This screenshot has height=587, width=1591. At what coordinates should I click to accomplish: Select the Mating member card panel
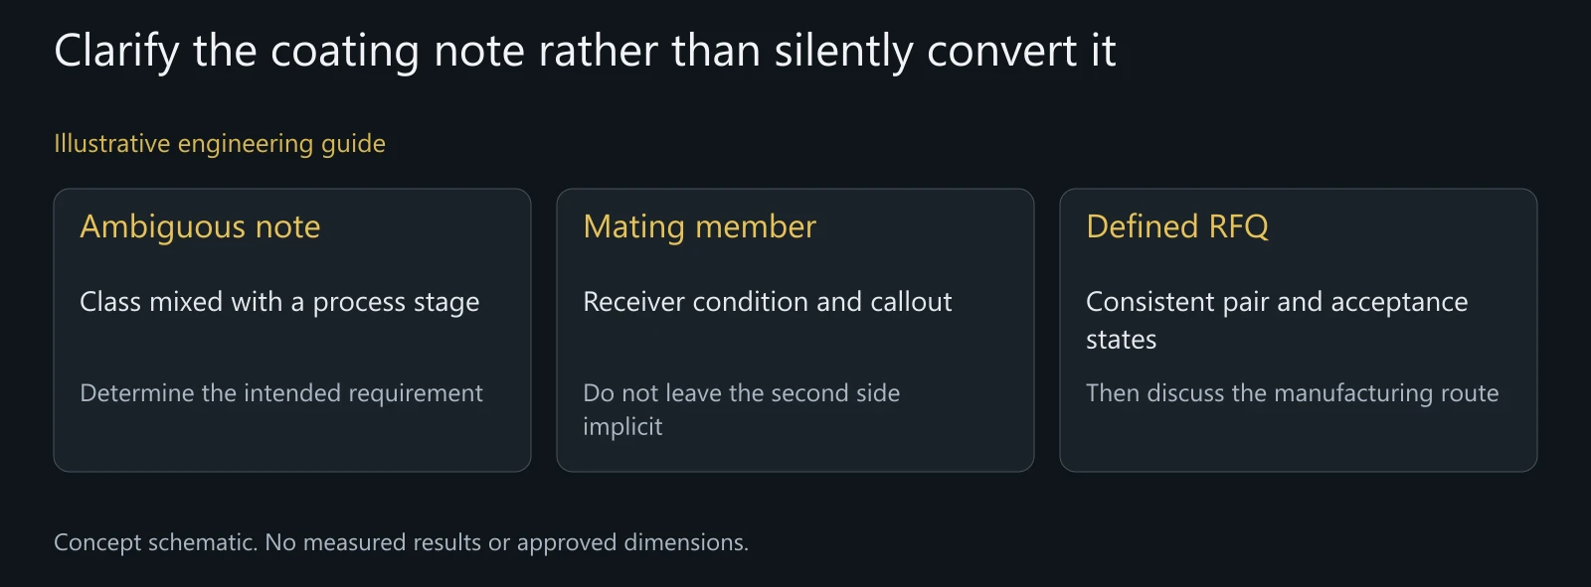click(x=795, y=330)
